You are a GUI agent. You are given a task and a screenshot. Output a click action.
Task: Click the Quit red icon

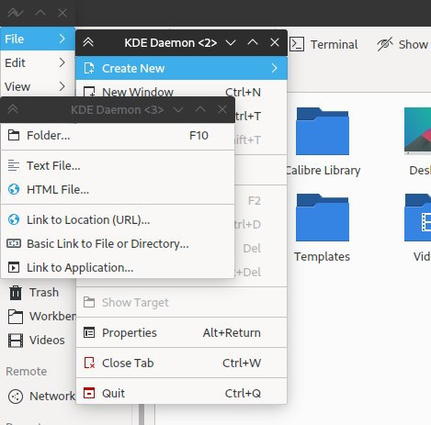[89, 393]
